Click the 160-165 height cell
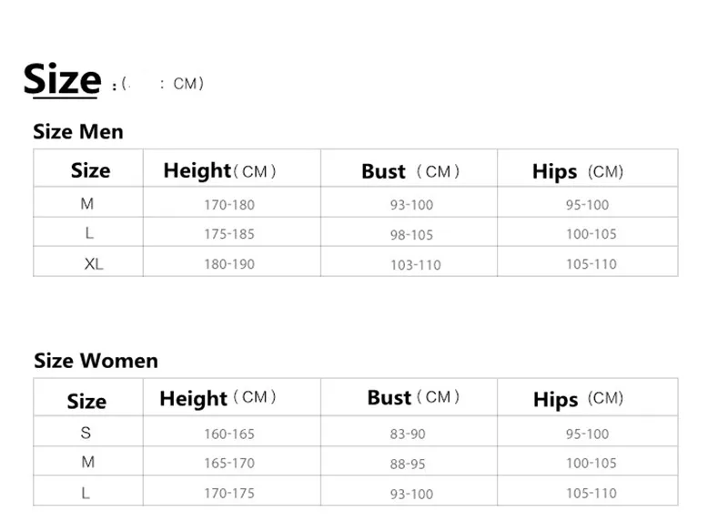Image resolution: width=728 pixels, height=532 pixels. (x=228, y=434)
